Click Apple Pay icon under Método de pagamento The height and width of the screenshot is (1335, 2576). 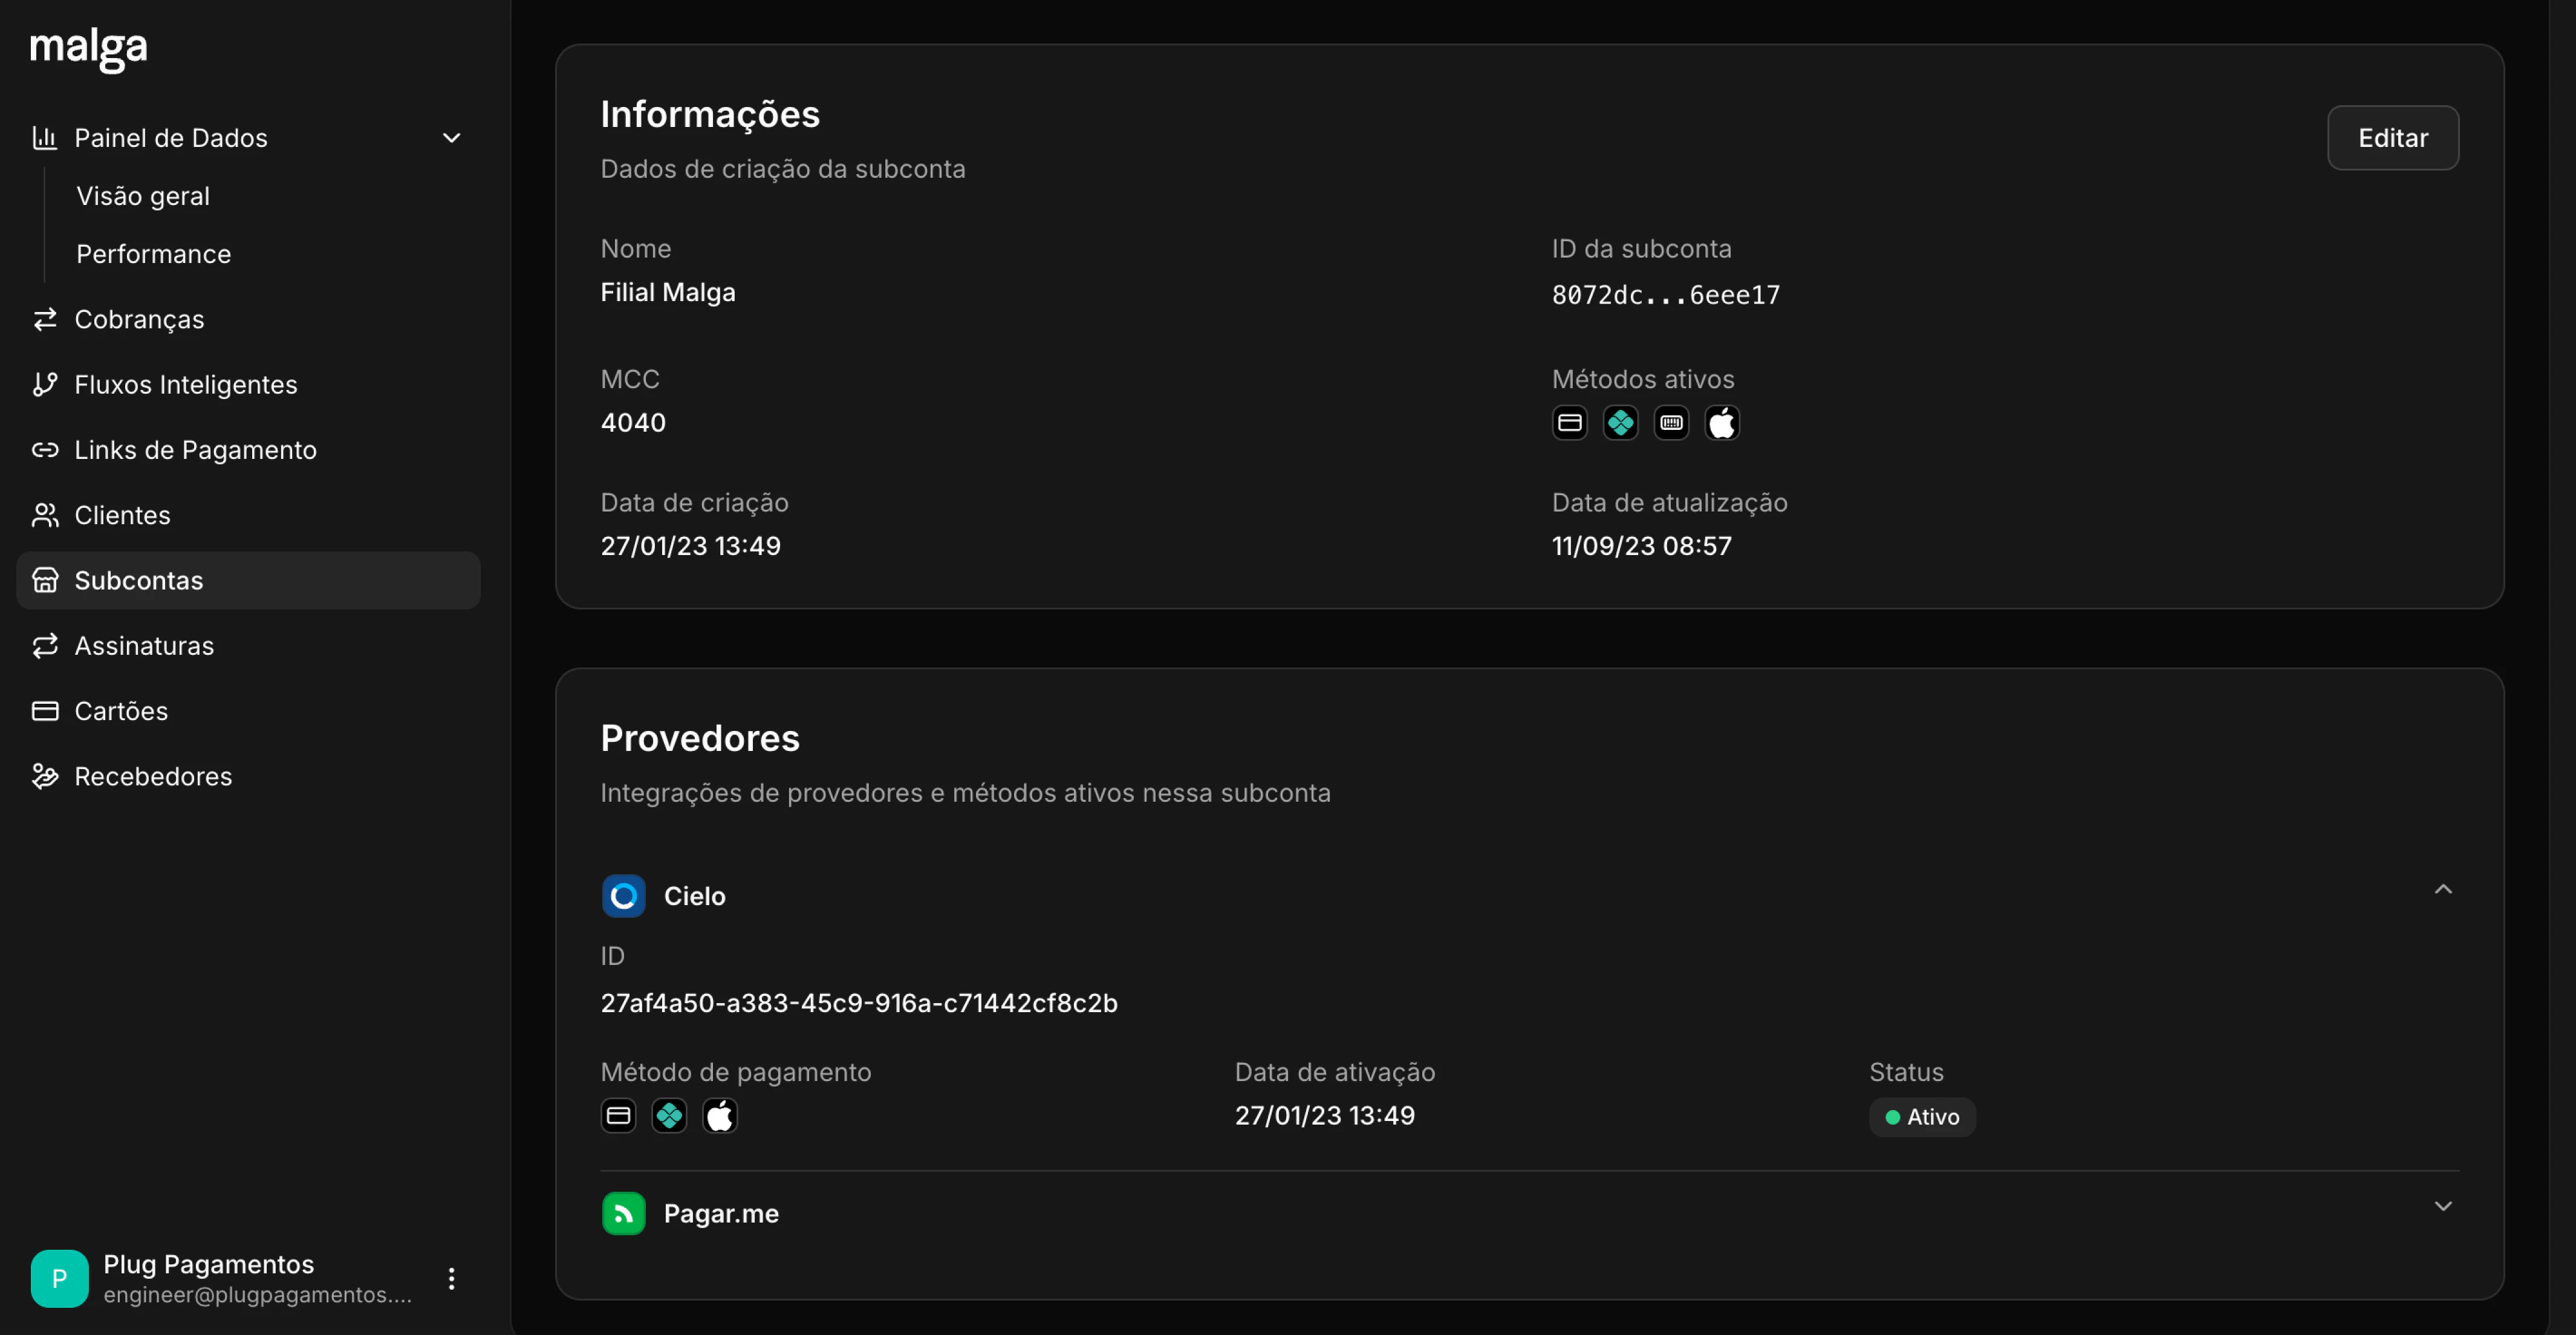point(720,1116)
